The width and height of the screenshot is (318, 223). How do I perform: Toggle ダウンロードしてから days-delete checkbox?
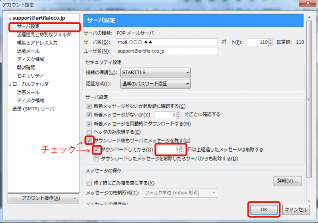[x=96, y=150]
